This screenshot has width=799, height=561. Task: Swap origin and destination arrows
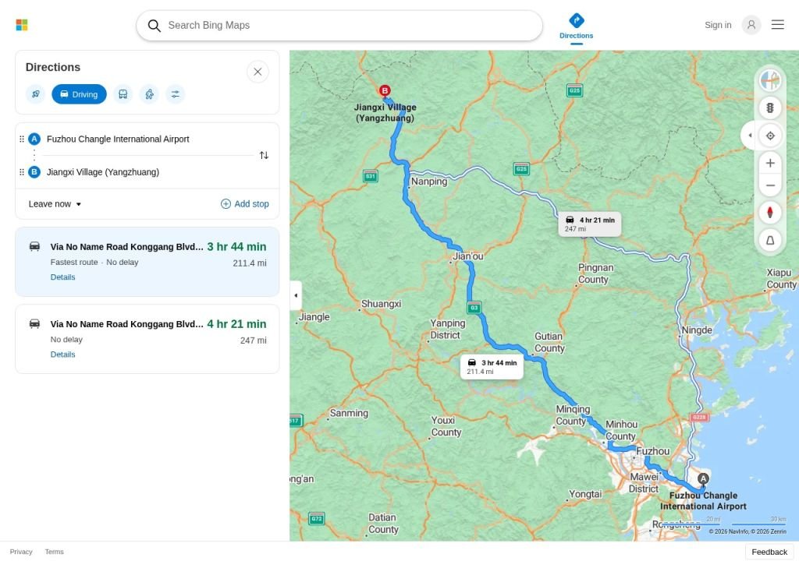coord(264,155)
